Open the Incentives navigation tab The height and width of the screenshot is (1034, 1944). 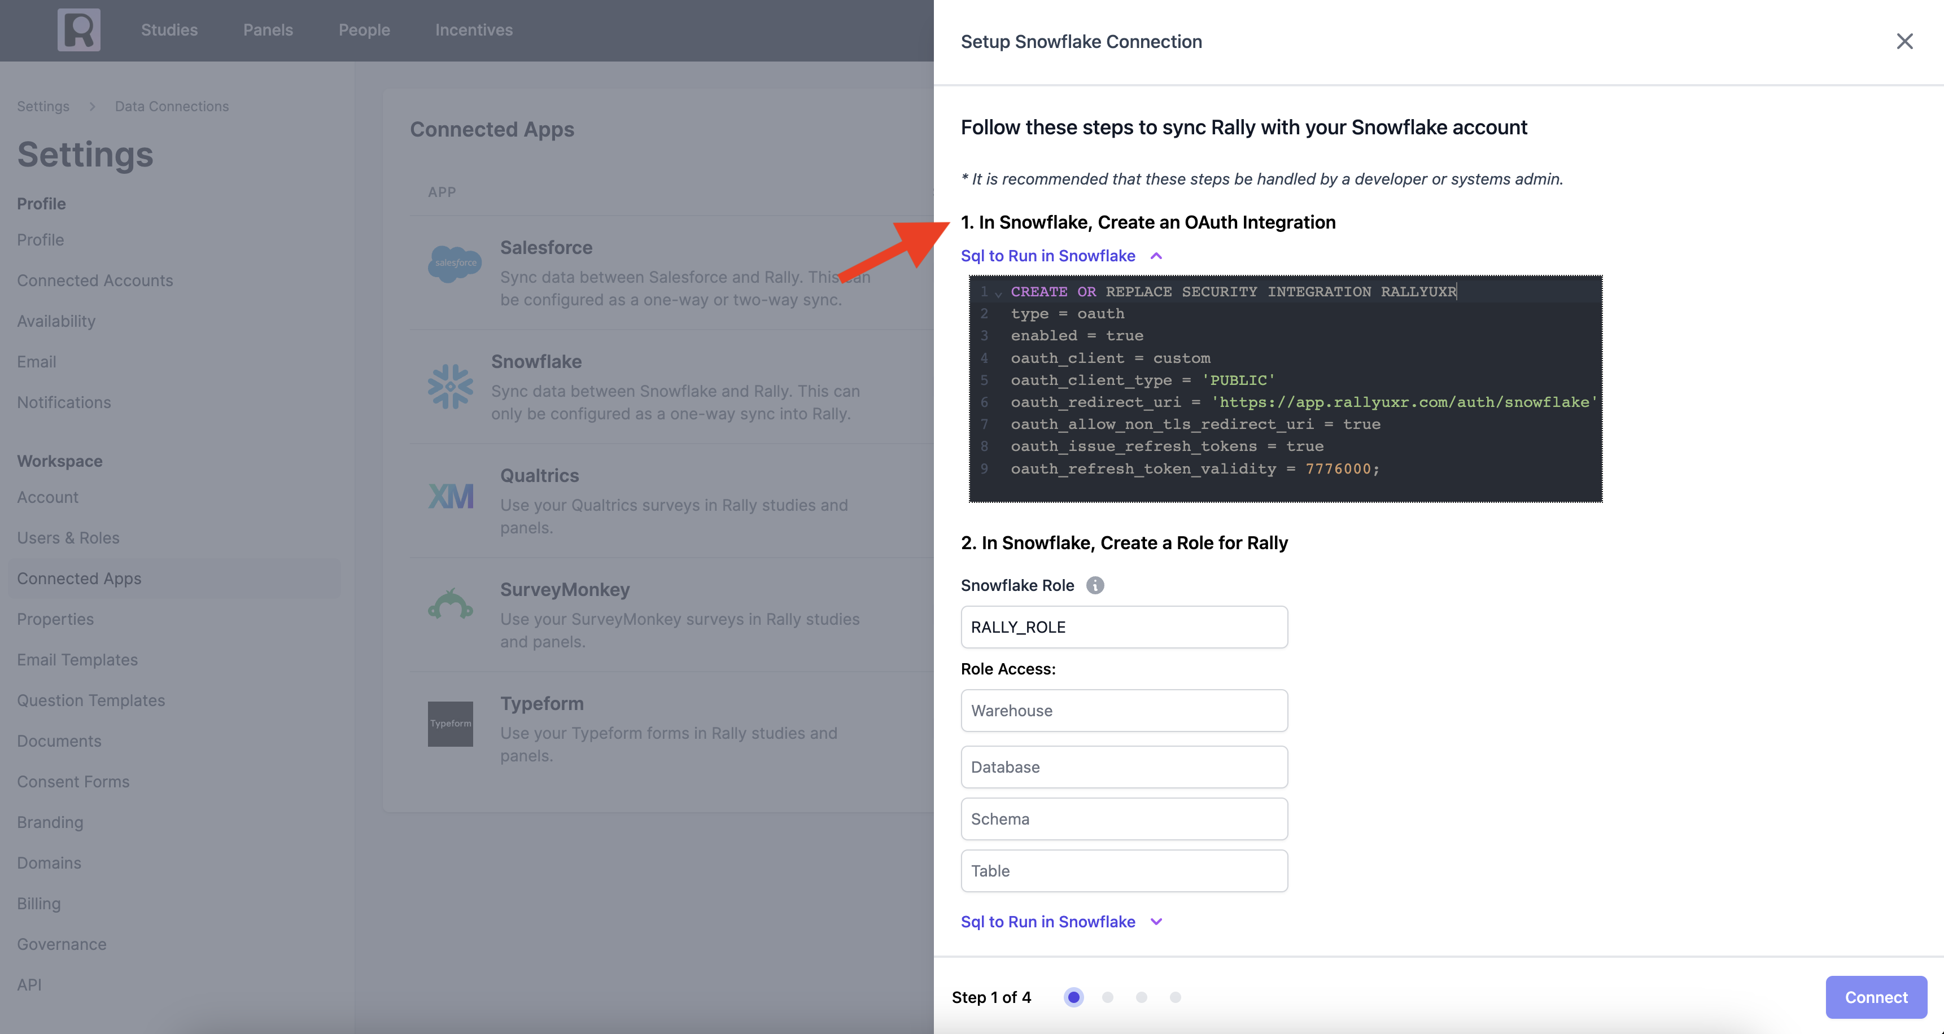(x=474, y=30)
